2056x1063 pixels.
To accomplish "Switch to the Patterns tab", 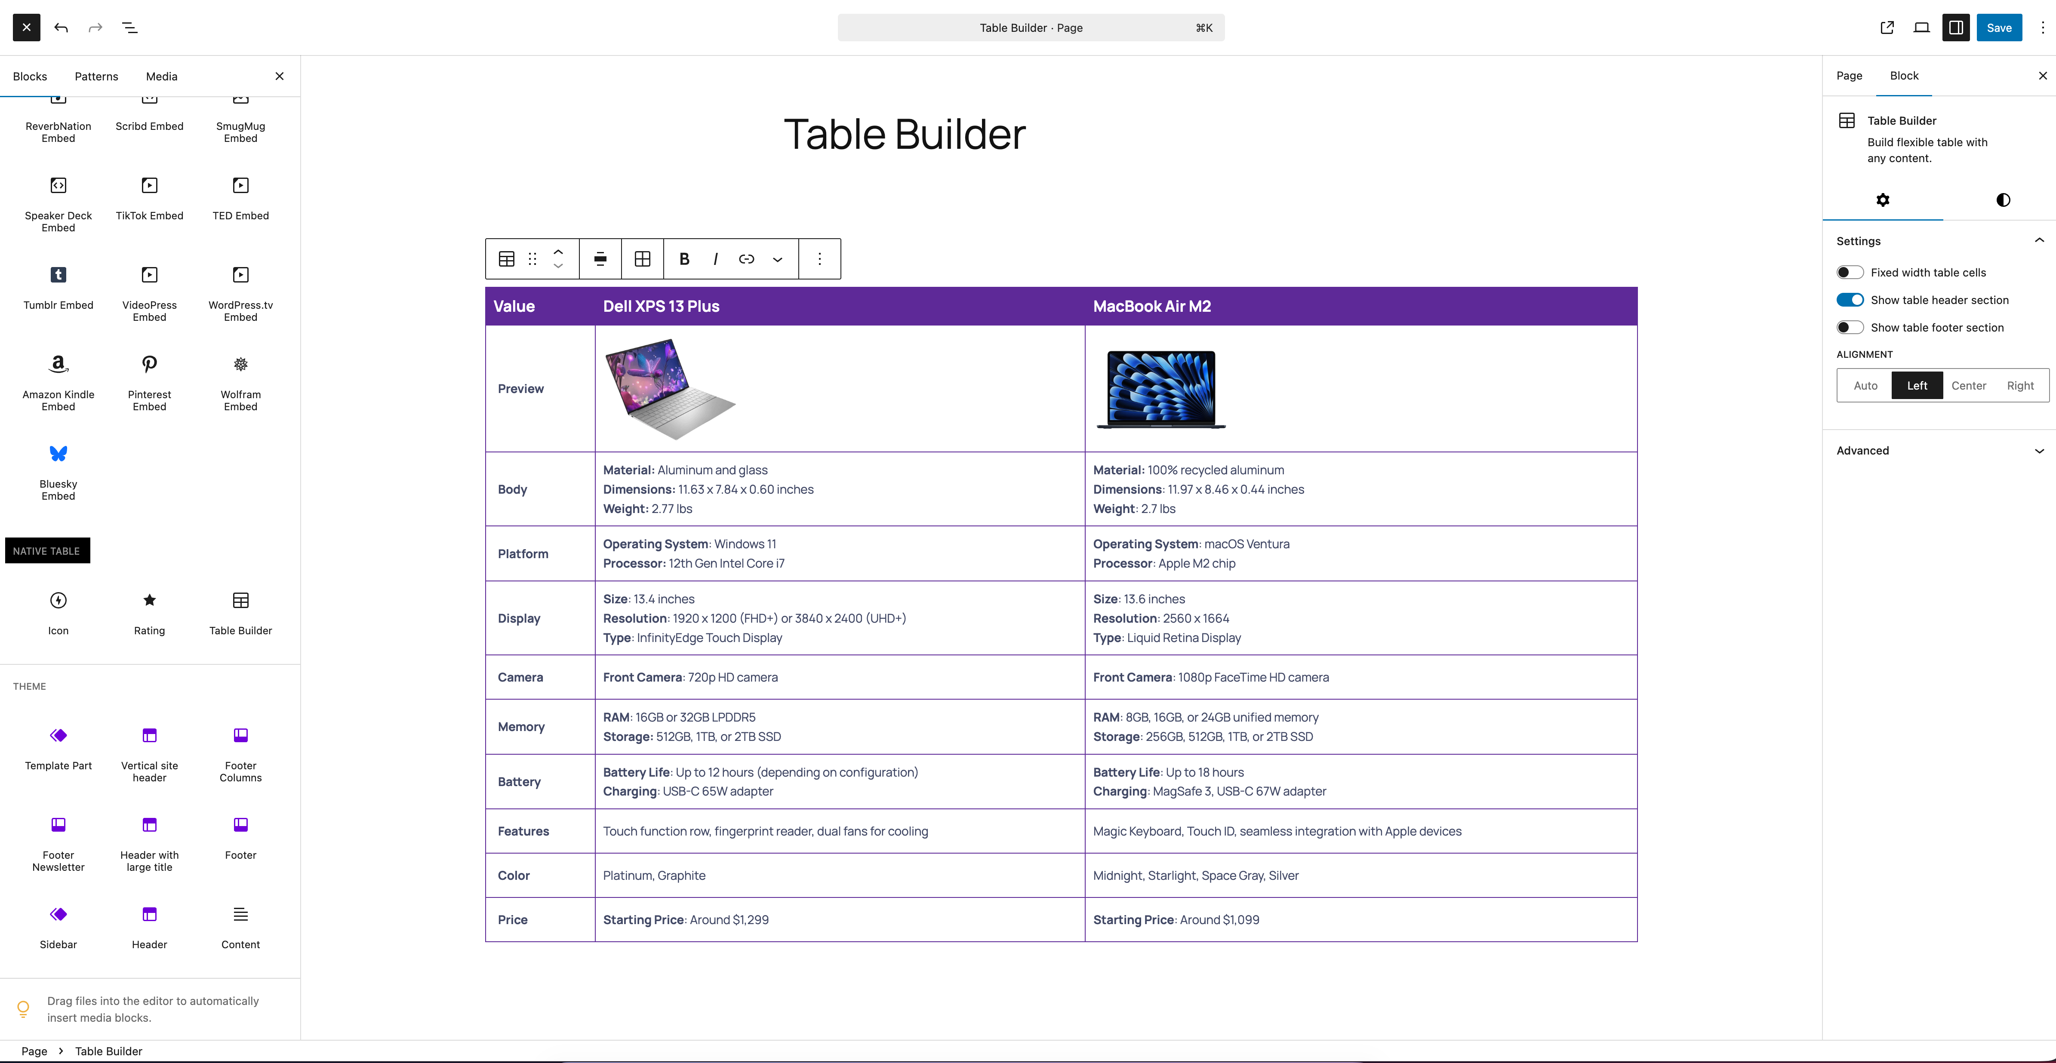I will point(97,77).
